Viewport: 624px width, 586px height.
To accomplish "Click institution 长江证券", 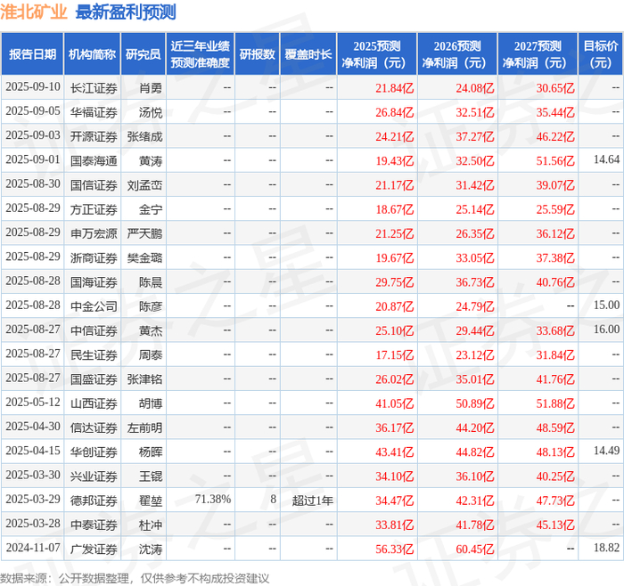I will click(94, 88).
